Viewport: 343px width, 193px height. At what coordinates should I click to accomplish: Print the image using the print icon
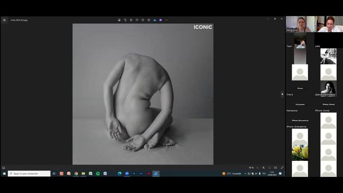tap(149, 20)
